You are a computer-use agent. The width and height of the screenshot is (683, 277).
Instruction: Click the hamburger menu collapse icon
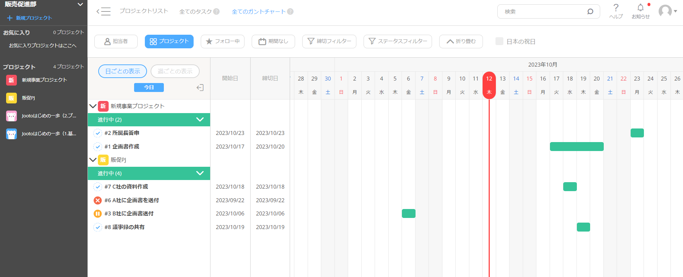(x=103, y=11)
